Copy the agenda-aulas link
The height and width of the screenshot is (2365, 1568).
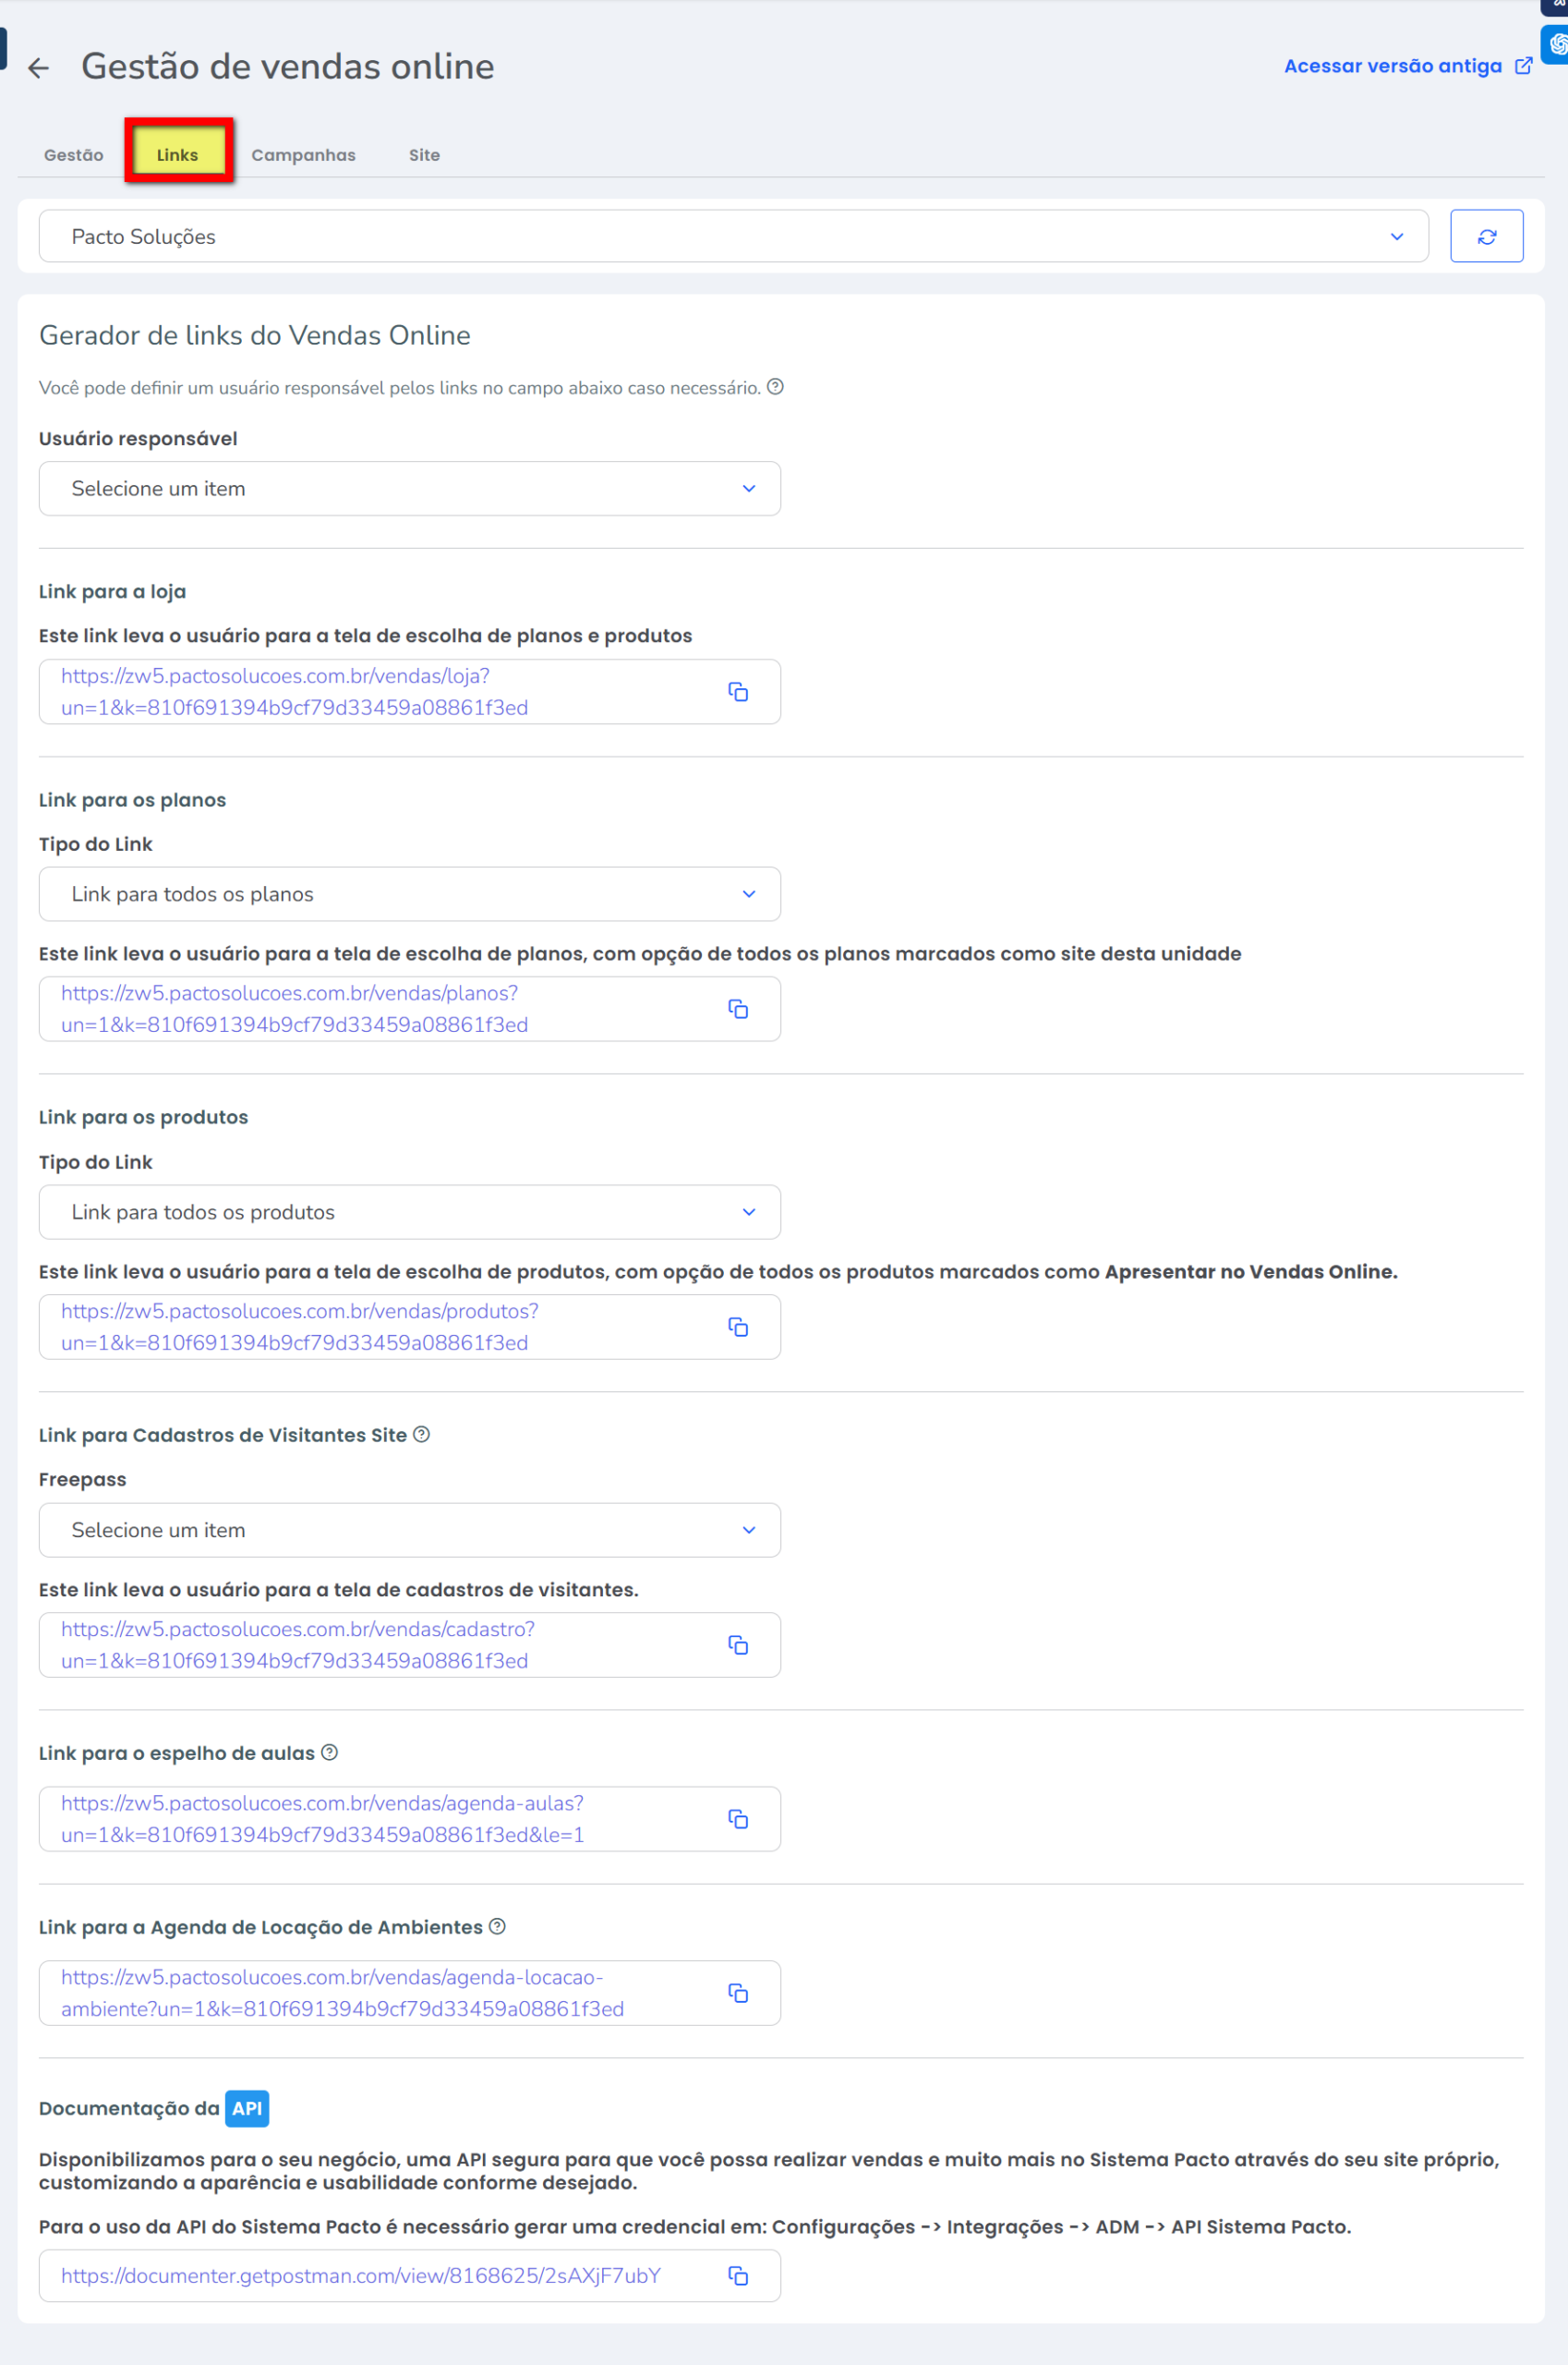point(738,1820)
